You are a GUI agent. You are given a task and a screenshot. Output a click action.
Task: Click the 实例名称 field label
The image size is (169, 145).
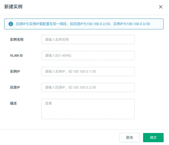click(x=17, y=40)
